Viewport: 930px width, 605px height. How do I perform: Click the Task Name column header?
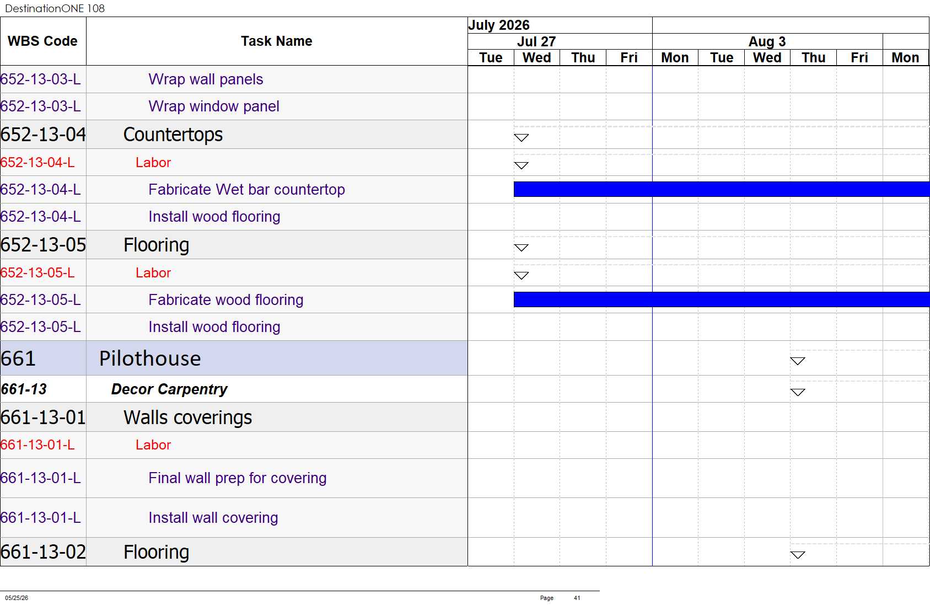tap(276, 41)
